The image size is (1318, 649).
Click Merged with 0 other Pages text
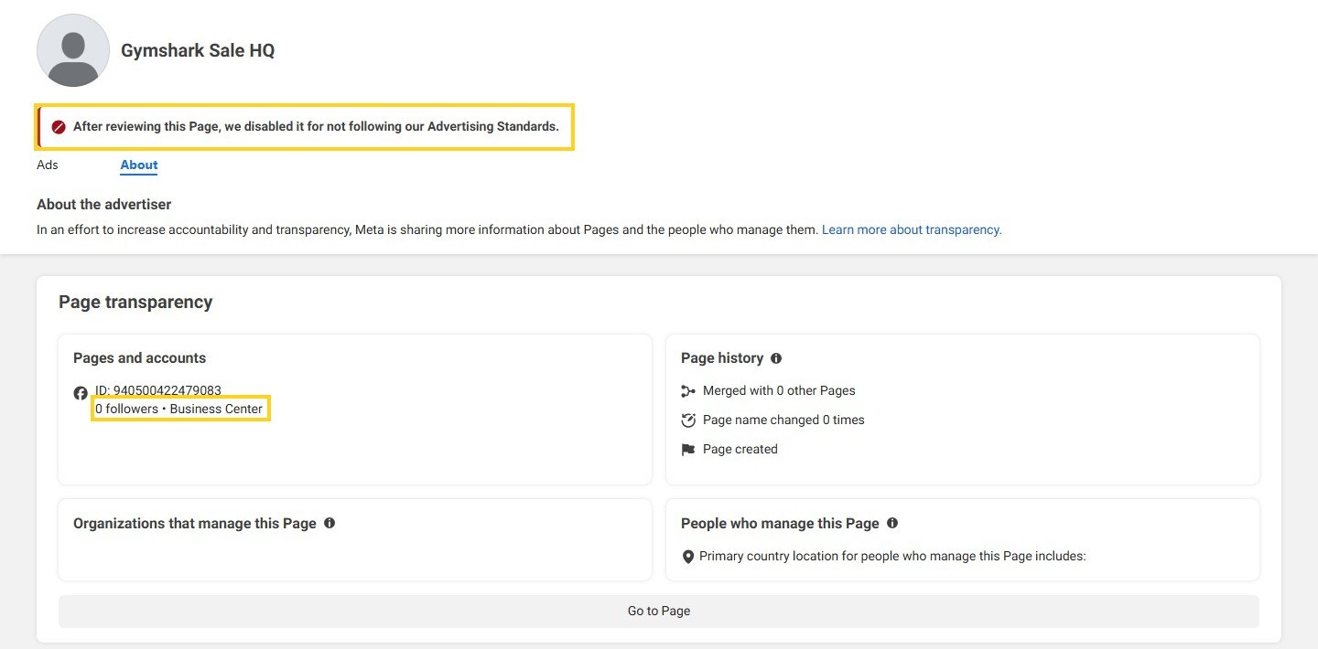779,390
